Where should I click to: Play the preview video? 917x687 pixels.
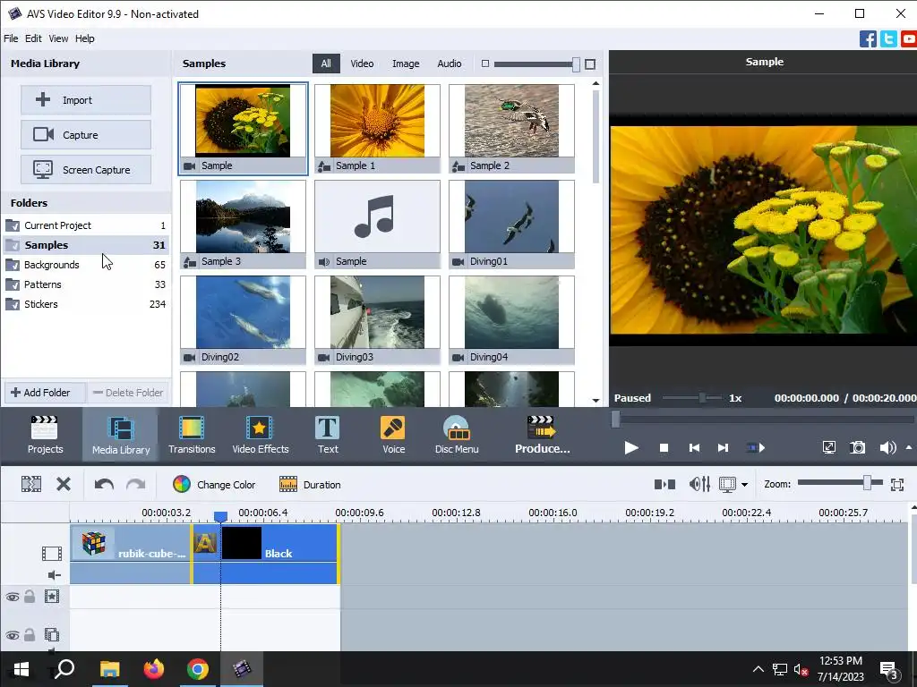tap(631, 447)
